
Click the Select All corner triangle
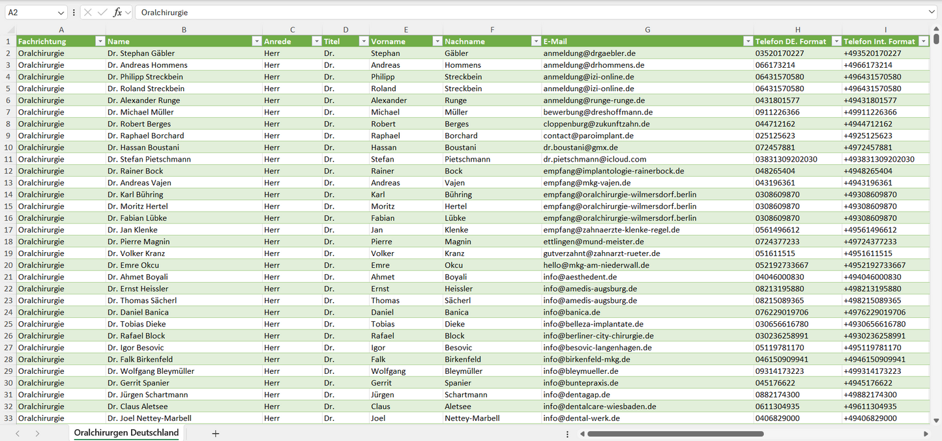10,30
